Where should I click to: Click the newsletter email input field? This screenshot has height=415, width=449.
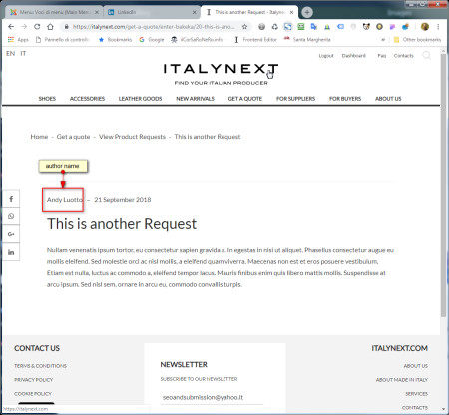pyautogui.click(x=212, y=397)
